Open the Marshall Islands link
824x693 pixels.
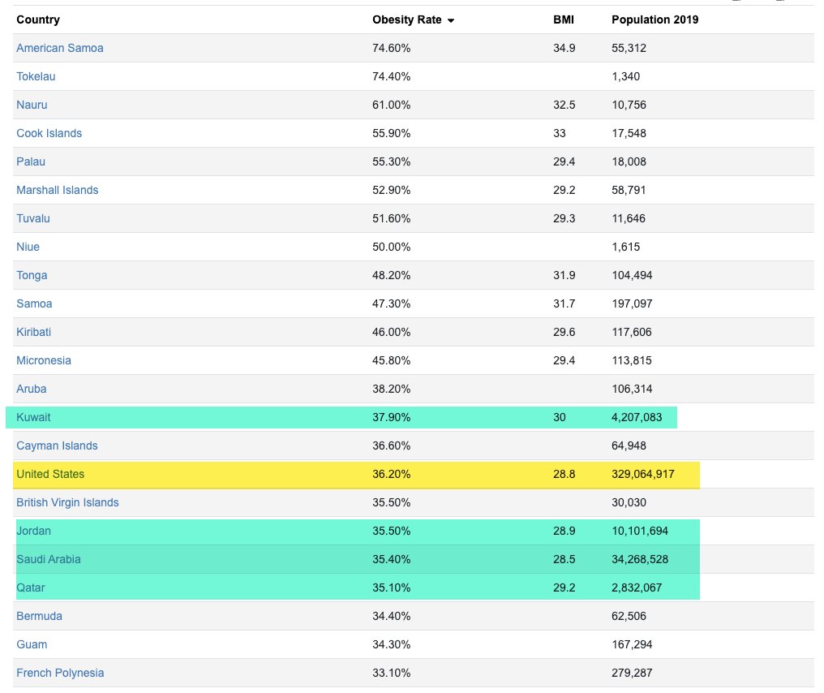(58, 190)
